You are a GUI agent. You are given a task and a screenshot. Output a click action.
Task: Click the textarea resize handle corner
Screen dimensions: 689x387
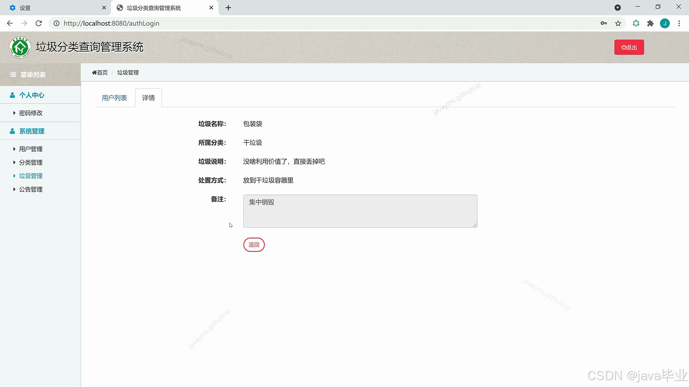(x=475, y=225)
